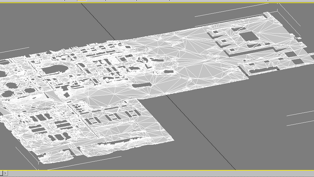This screenshot has width=314, height=177.
Task: Click the large oval hole in the terrain mesh
Action: [x=55, y=70]
